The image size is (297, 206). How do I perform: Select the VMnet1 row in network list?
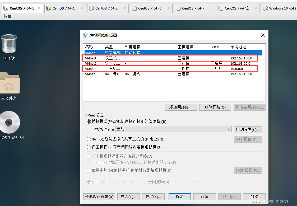(173, 58)
